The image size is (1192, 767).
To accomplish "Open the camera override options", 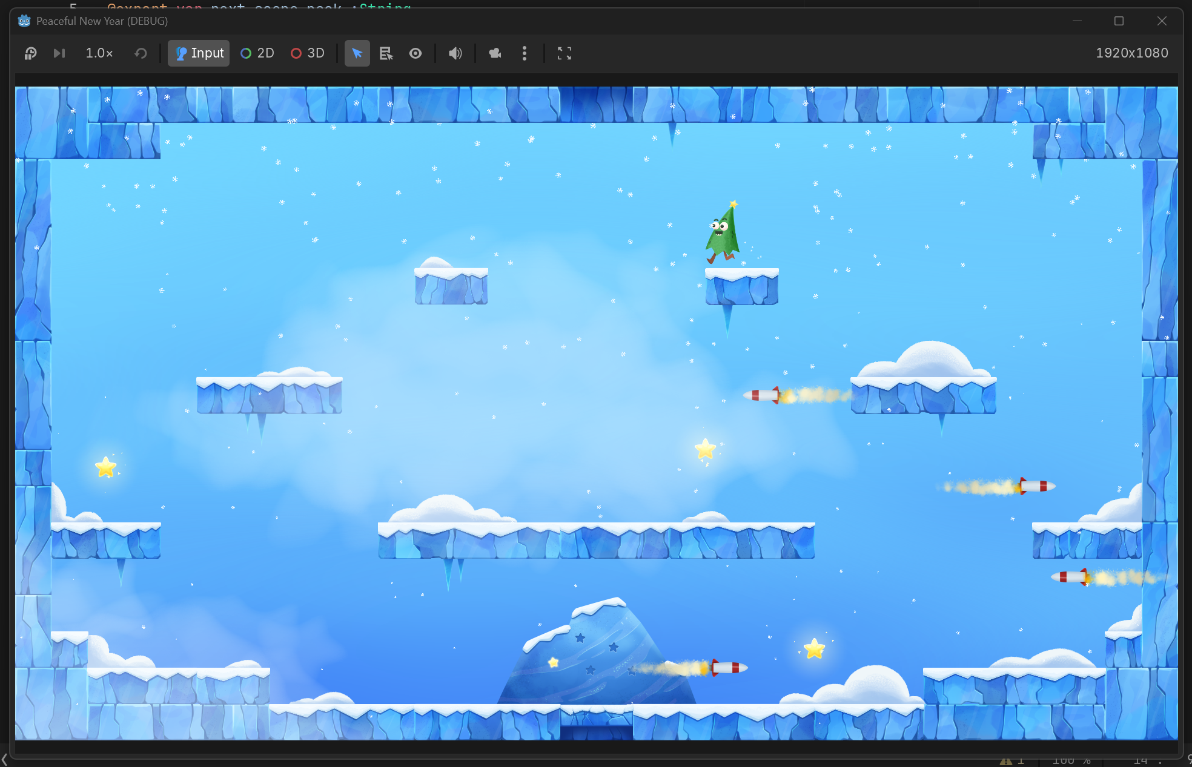I will (495, 53).
